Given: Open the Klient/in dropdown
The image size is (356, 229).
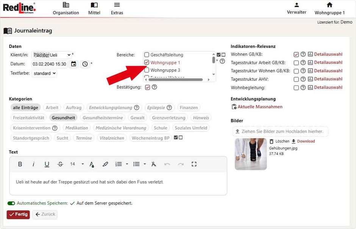Looking at the screenshot, I should 52,55.
